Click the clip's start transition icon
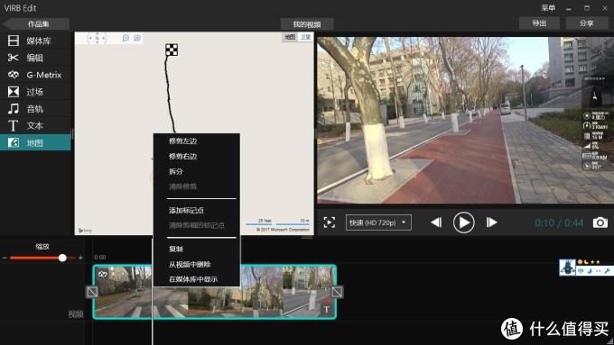Image resolution: width=614 pixels, height=345 pixels. (92, 292)
